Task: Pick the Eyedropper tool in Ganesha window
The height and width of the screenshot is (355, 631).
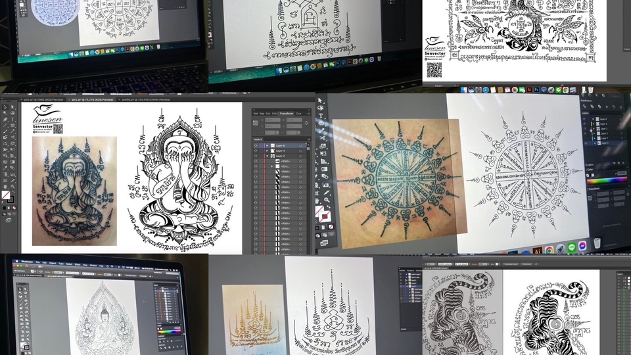Action: (x=5, y=168)
